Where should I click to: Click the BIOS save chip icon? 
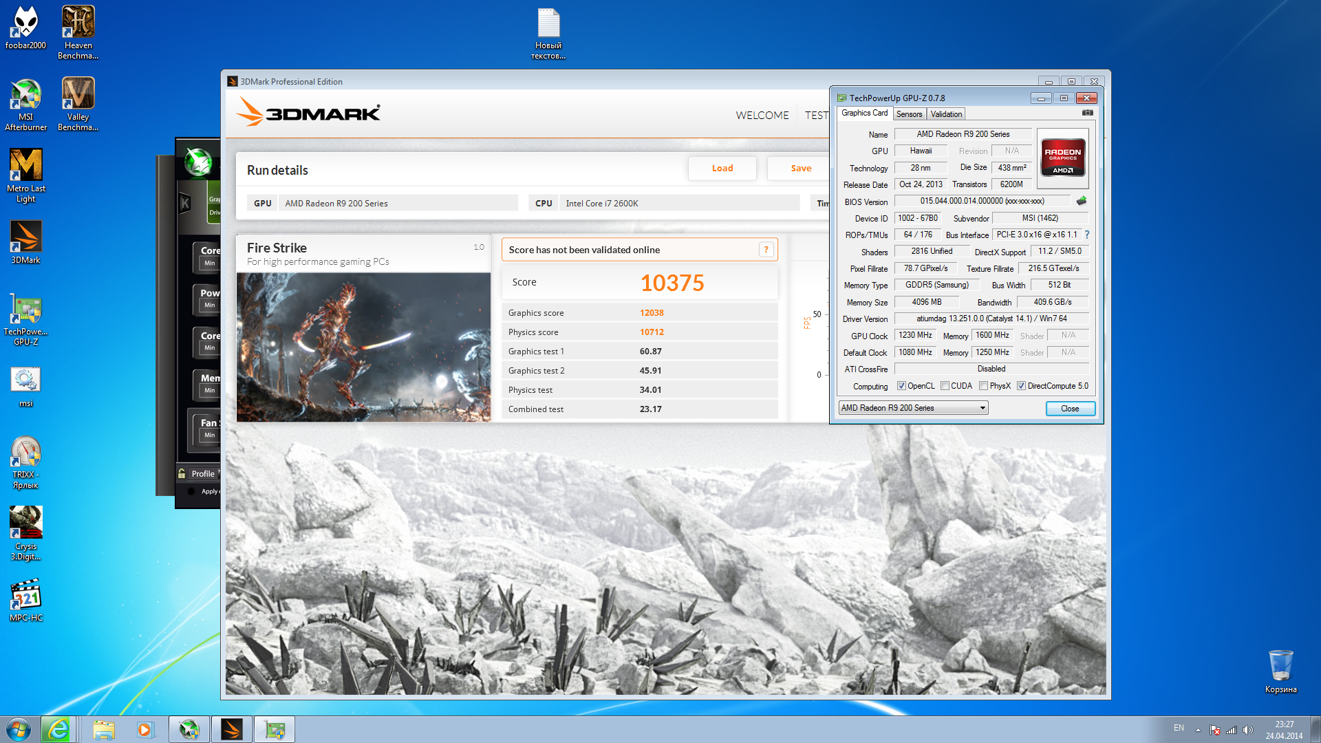tap(1082, 201)
